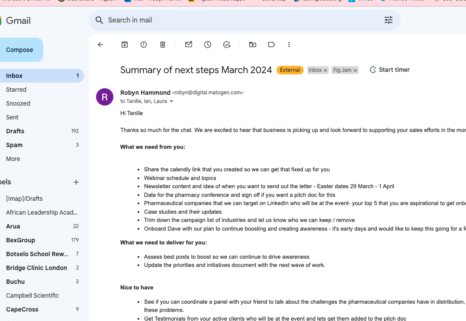Show search options filter icon
Image resolution: width=466 pixels, height=321 pixels.
[389, 20]
